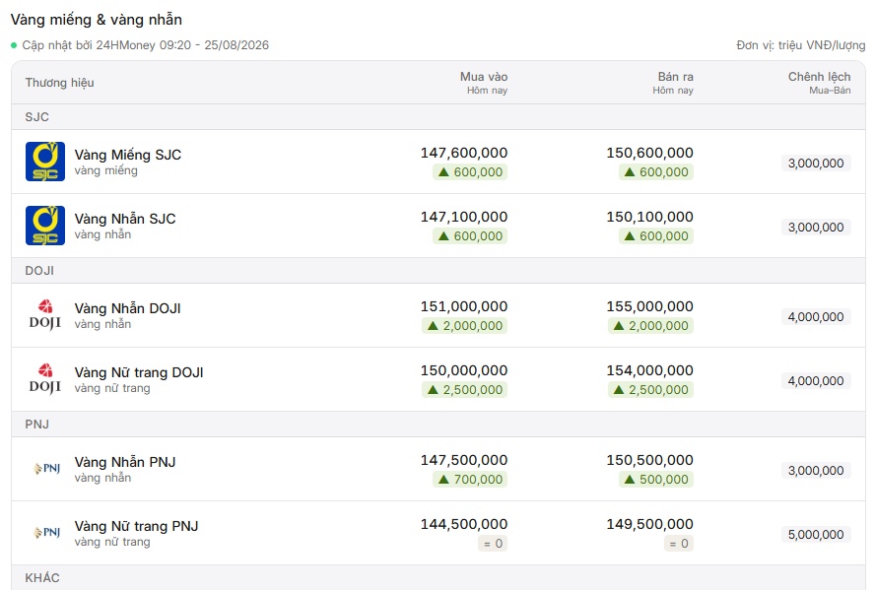Image resolution: width=875 pixels, height=590 pixels.
Task: Click buy price 151,000,000 for Vàng Nhẫn DOJI
Action: click(464, 306)
